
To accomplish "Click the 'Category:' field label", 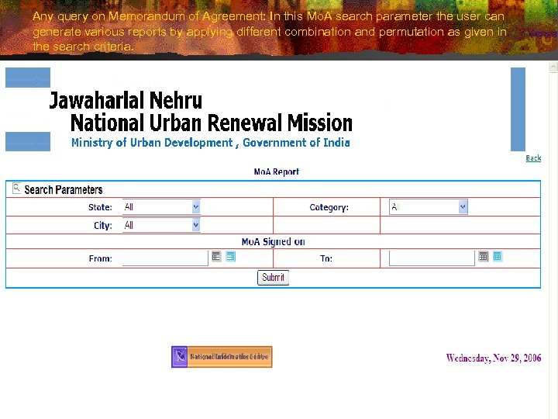I will click(x=329, y=207).
